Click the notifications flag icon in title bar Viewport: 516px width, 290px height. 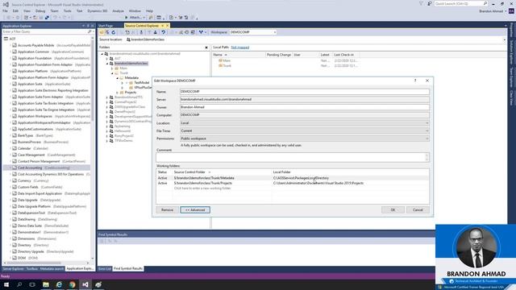point(421,3)
